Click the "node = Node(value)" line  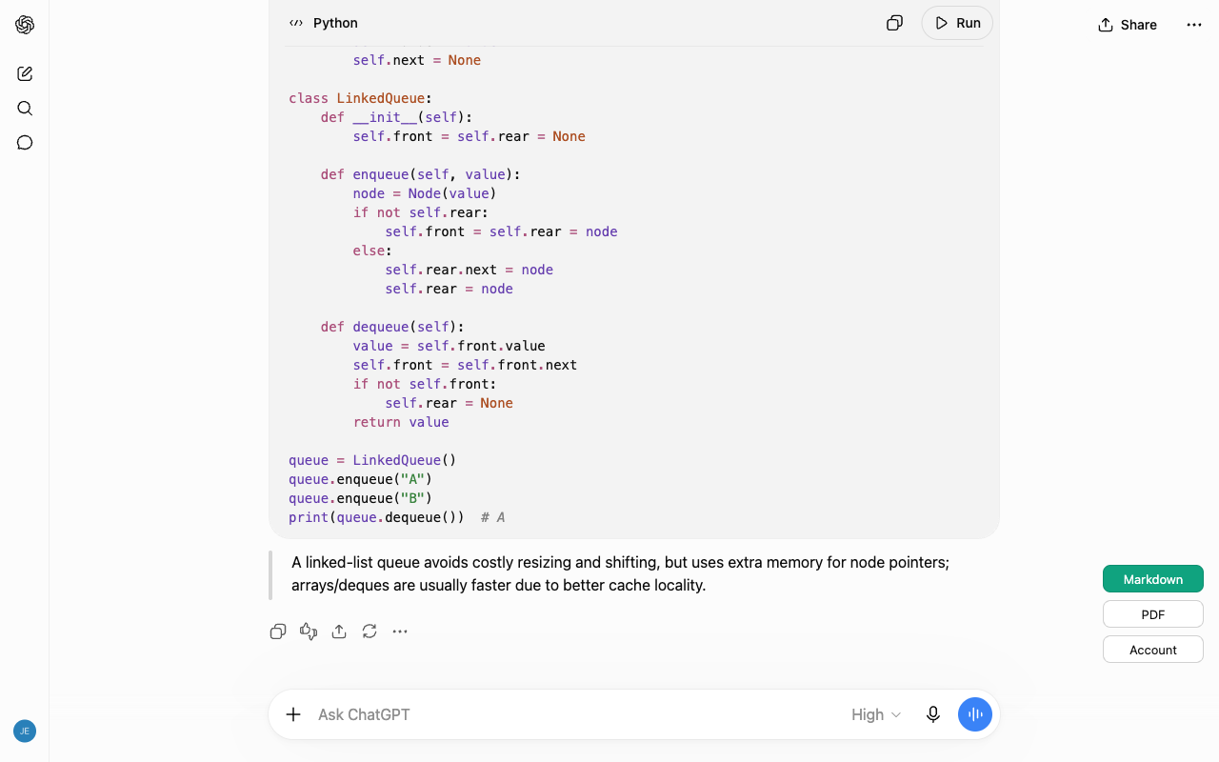pos(425,193)
